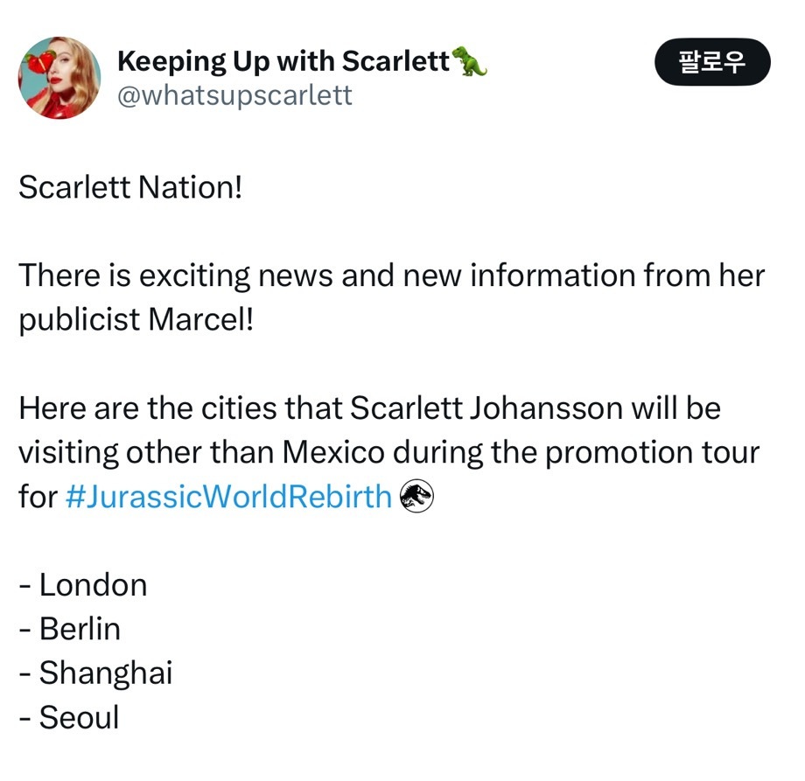The image size is (805, 781).
Task: Click the 팔로우 follow button
Action: 711,64
